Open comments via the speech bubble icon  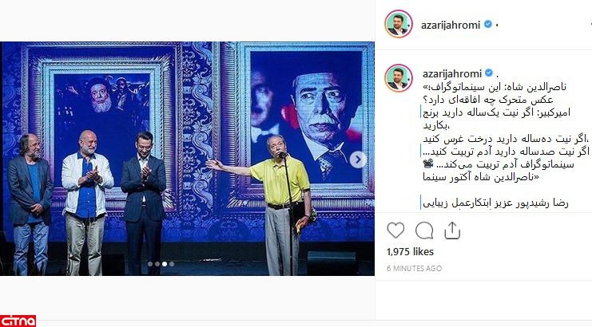[x=424, y=230]
